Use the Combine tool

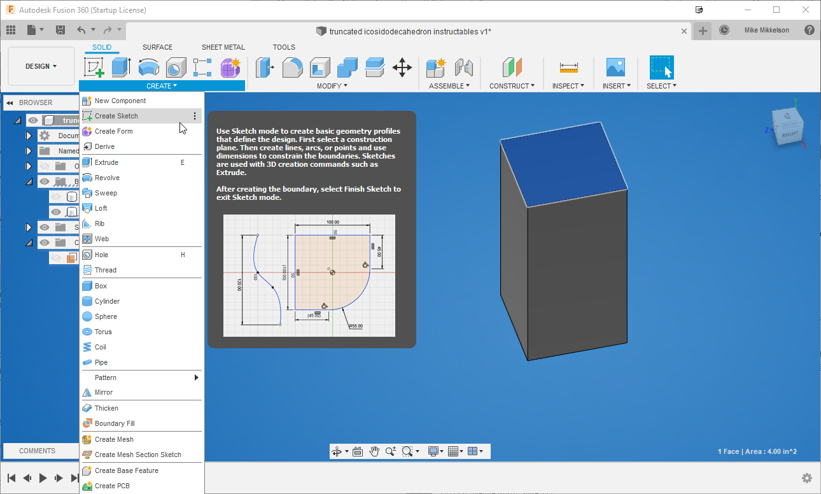[x=347, y=67]
